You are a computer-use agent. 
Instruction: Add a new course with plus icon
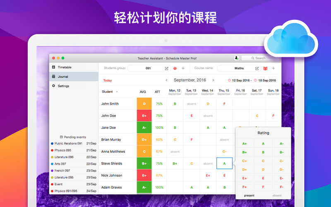click(x=273, y=68)
